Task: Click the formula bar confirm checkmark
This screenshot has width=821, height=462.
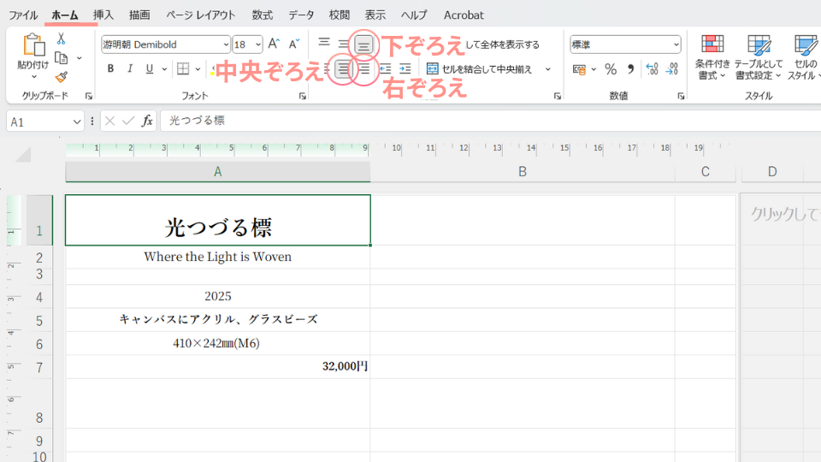Action: [128, 121]
